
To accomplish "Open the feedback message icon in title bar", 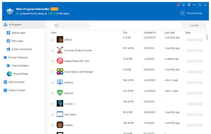I will [x=178, y=5].
